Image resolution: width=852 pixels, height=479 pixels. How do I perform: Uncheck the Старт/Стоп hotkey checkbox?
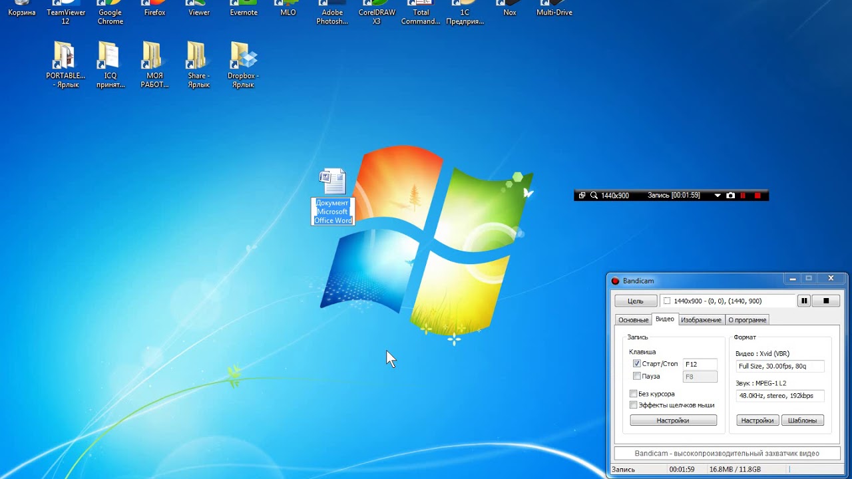click(x=637, y=364)
